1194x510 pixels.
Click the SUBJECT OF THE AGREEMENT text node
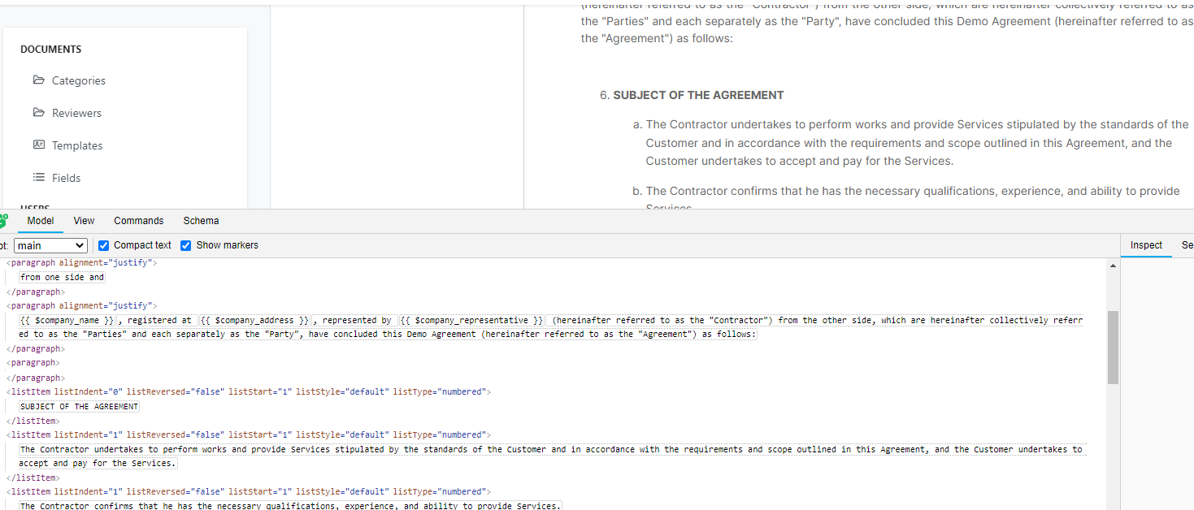78,406
